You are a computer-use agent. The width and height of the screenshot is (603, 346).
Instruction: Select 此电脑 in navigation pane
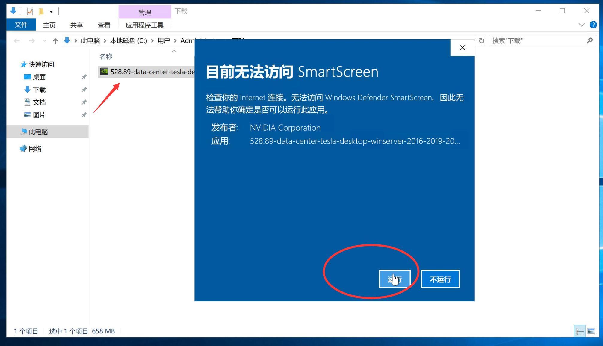click(x=48, y=132)
